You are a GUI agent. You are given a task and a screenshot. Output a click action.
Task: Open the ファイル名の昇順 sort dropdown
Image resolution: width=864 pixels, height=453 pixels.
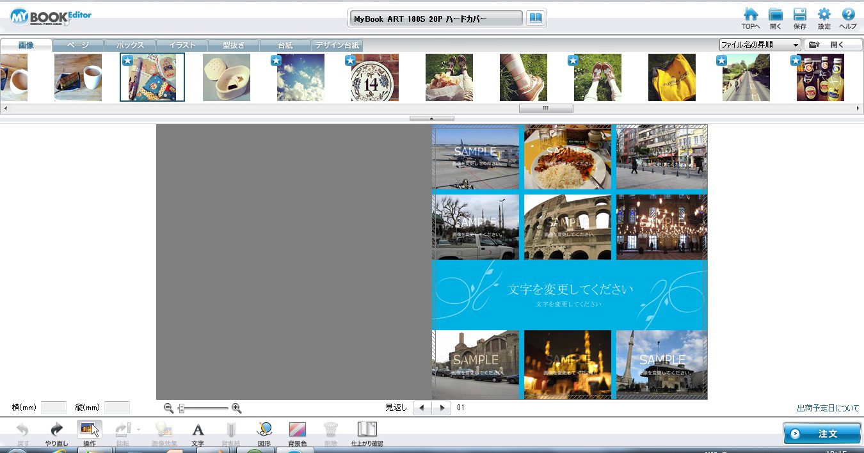[x=760, y=45]
